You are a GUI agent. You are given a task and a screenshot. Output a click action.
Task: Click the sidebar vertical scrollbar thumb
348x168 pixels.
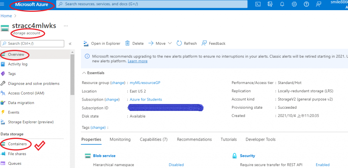pos(72,74)
